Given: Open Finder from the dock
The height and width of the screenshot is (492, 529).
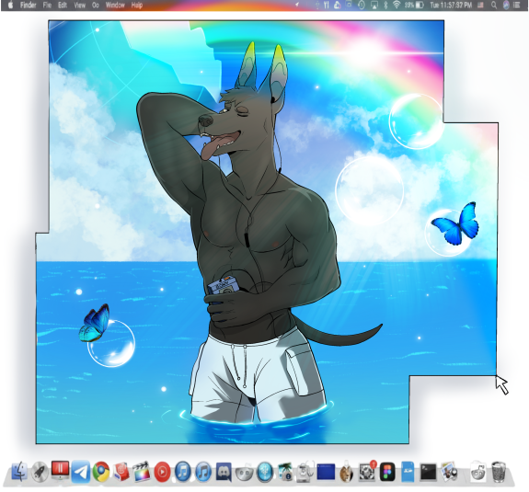Looking at the screenshot, I should 19,471.
